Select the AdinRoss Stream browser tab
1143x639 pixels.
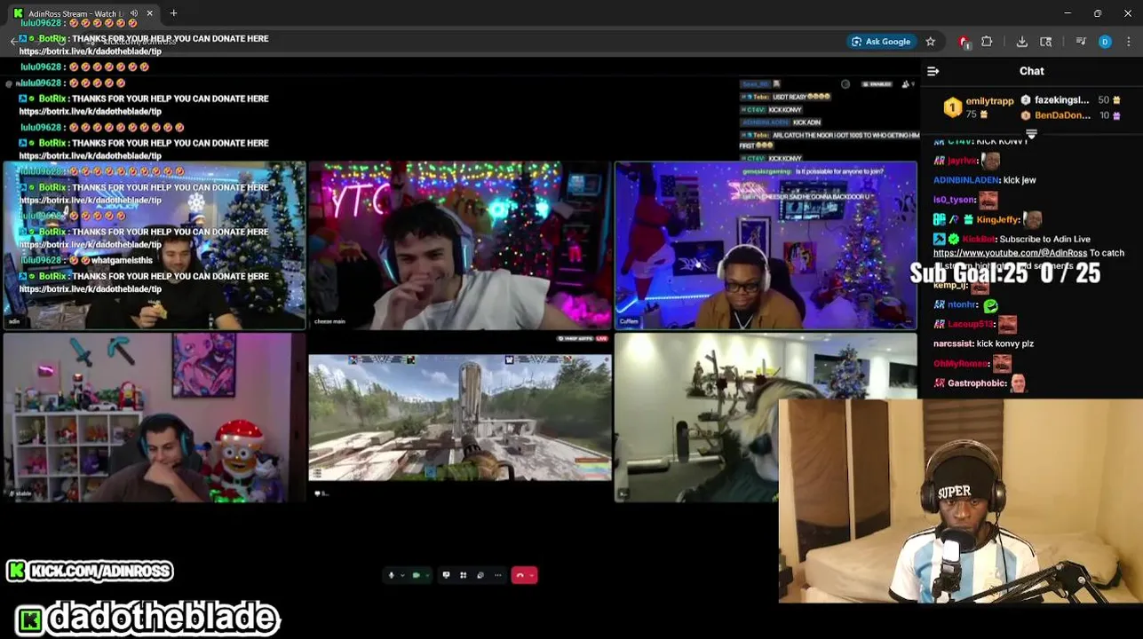83,13
